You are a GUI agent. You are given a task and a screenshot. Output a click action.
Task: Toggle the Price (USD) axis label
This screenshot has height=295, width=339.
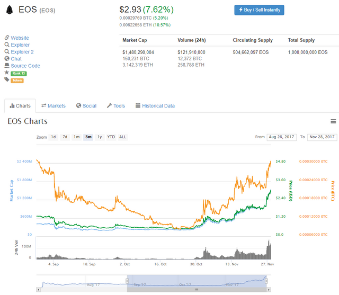pyautogui.click(x=291, y=191)
